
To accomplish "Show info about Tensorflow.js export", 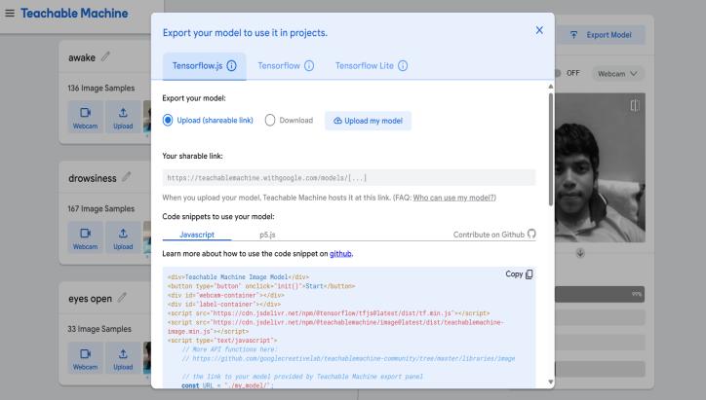I will [231, 65].
